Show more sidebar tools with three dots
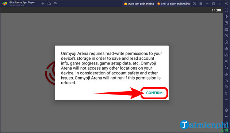The height and width of the screenshot is (133, 230). coord(226,100)
